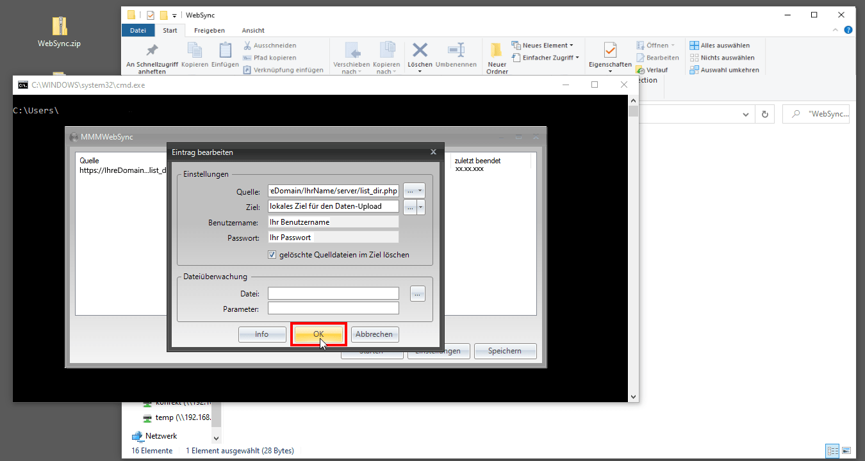Click the Neuer Ordner icon

click(497, 51)
